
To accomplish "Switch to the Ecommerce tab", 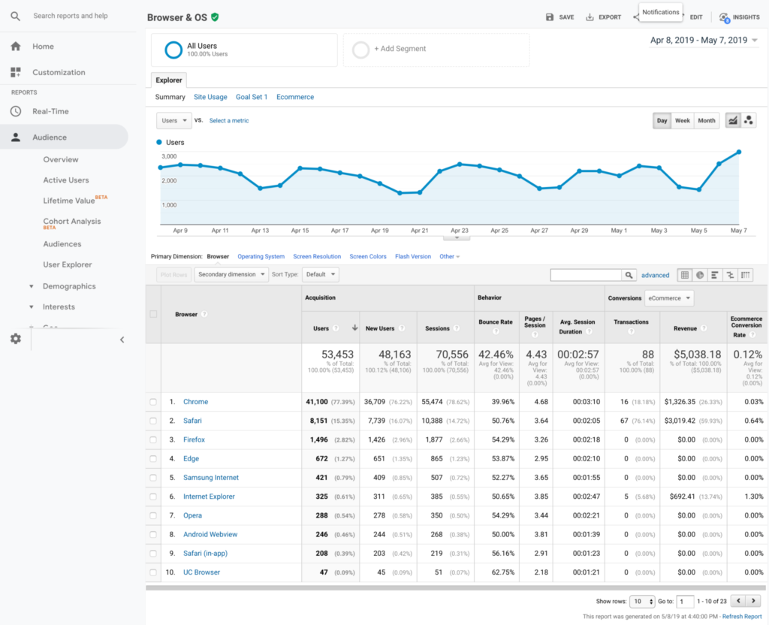I will click(295, 97).
